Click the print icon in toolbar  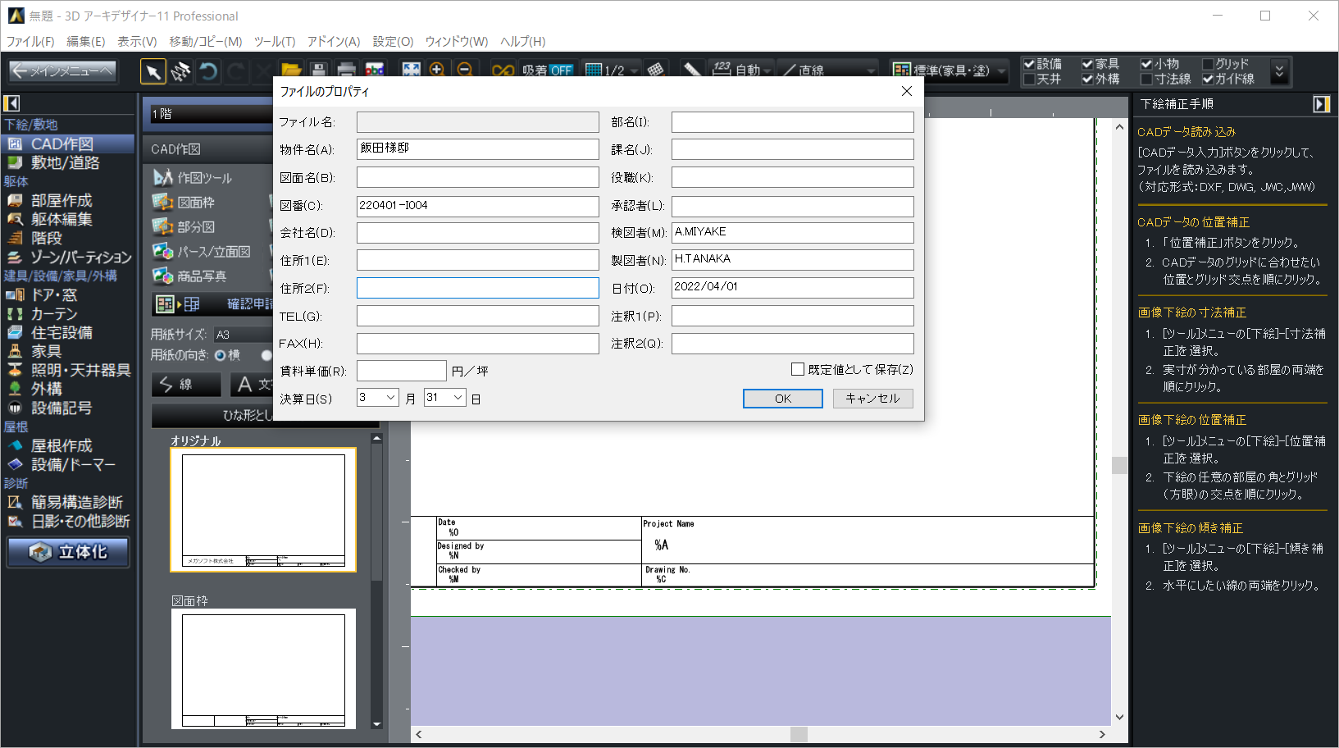pos(347,71)
